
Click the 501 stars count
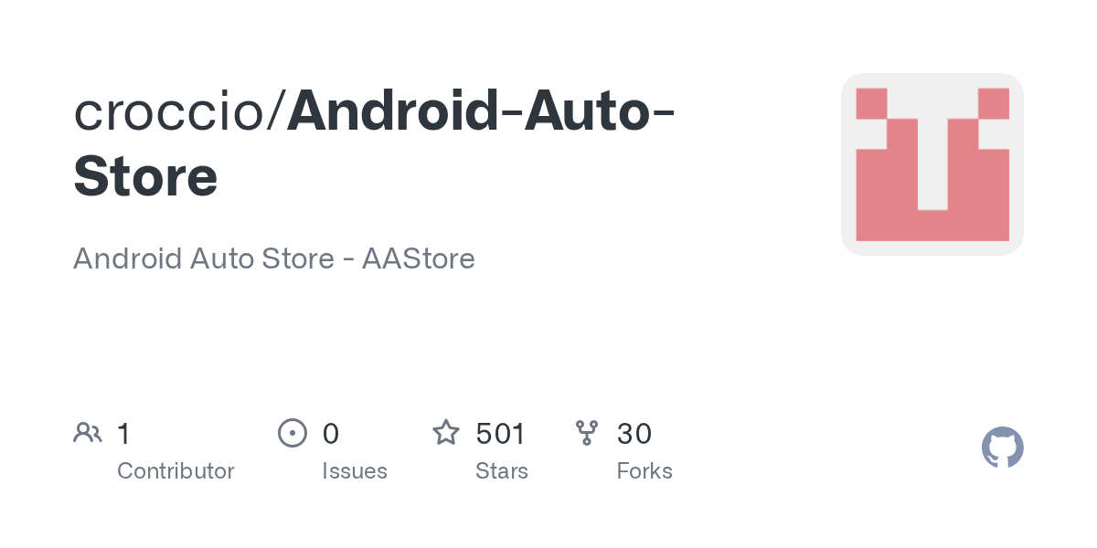(x=501, y=433)
